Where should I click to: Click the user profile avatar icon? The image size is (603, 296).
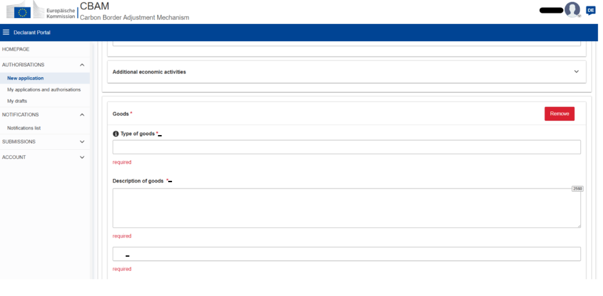(572, 10)
